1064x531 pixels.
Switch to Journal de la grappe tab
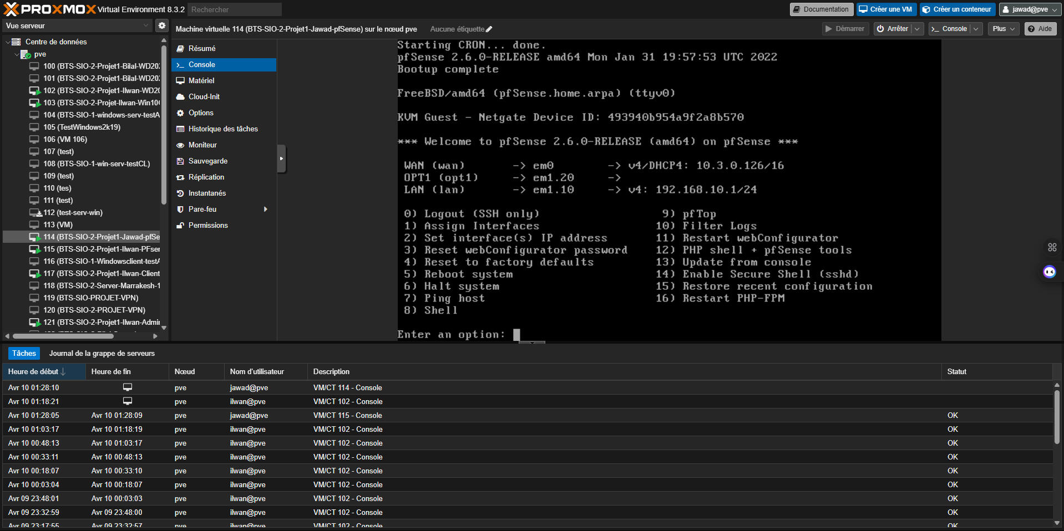click(x=102, y=354)
